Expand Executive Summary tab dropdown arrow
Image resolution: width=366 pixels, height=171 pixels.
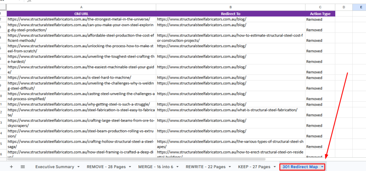point(78,167)
